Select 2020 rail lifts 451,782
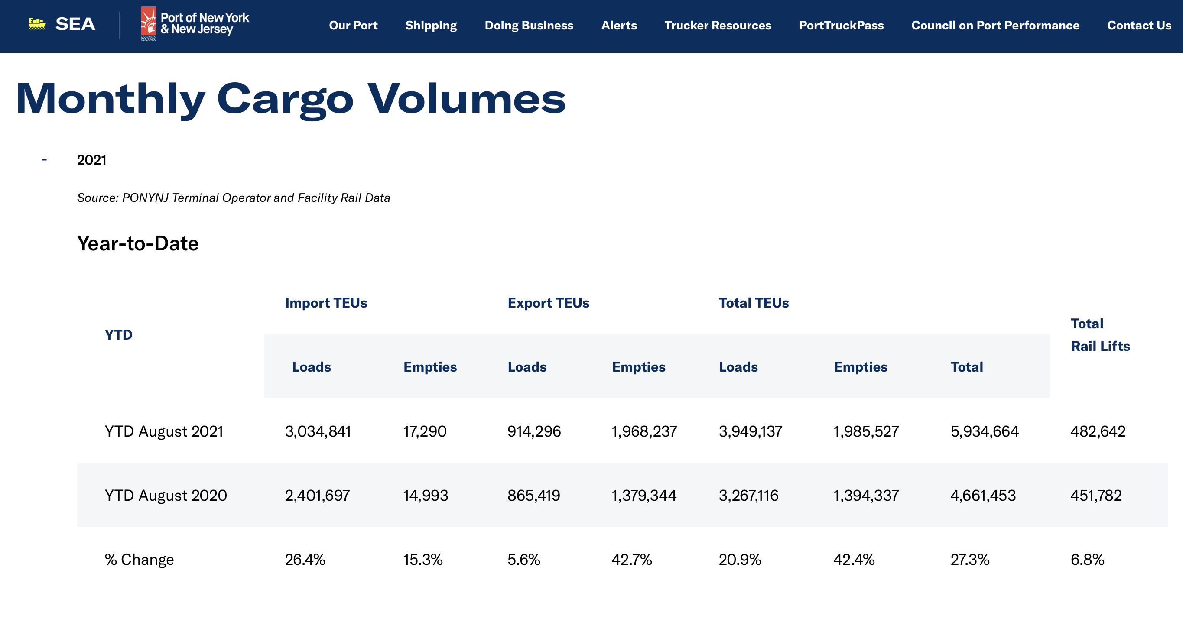The image size is (1183, 622). tap(1096, 496)
